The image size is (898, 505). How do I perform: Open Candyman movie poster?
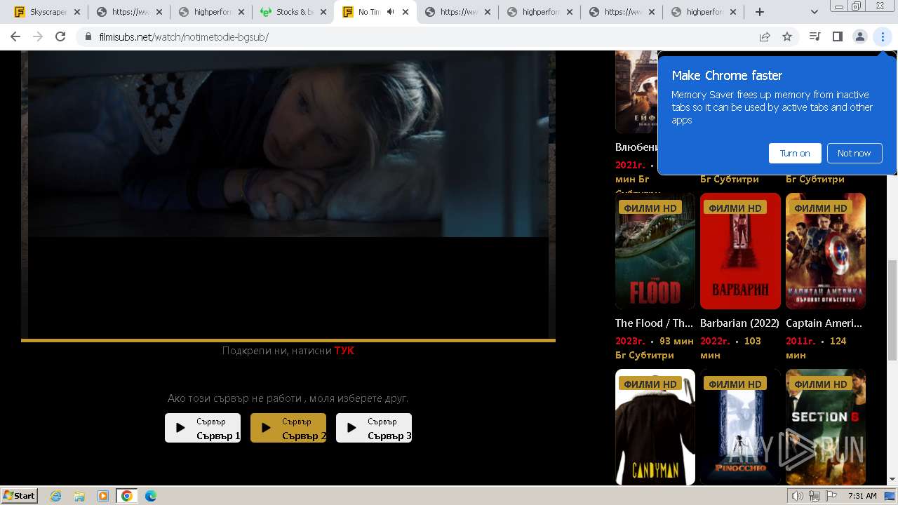pos(655,427)
